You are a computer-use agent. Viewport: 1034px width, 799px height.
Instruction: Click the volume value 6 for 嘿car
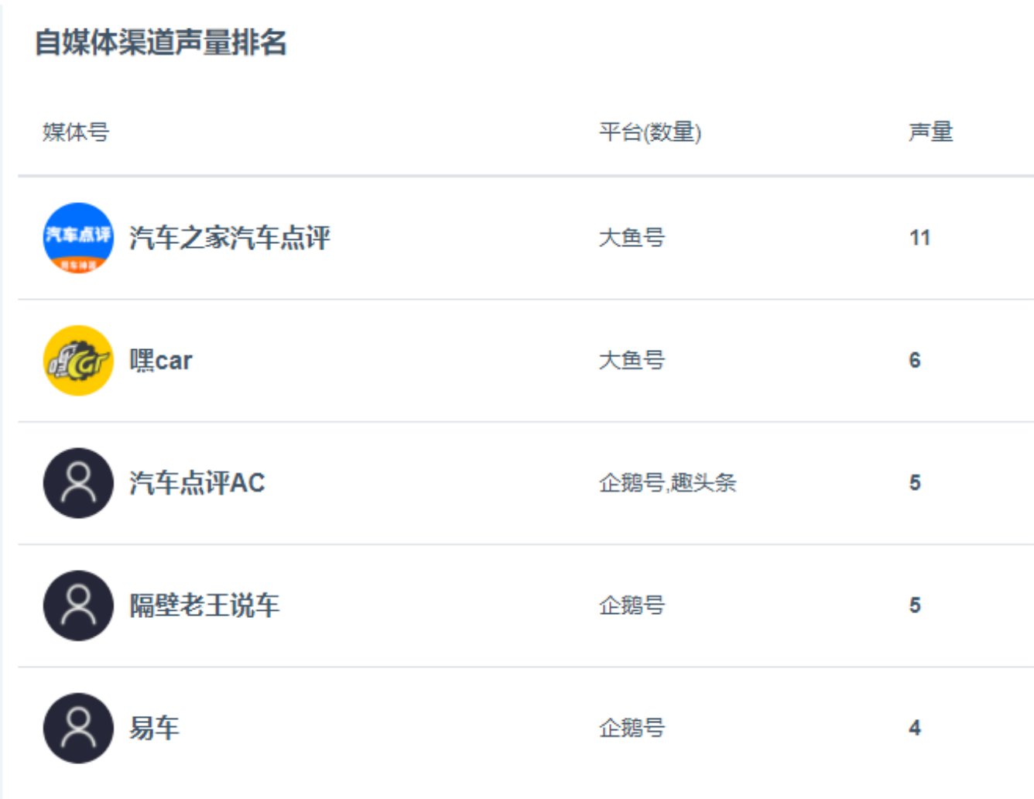915,360
